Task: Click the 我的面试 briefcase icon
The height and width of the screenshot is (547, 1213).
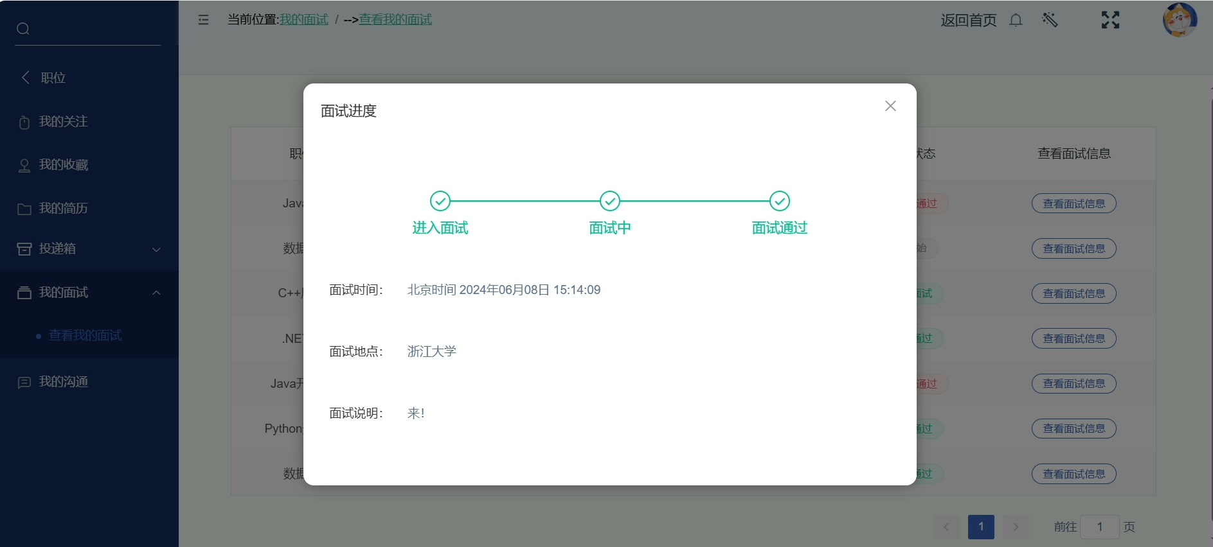Action: pos(24,293)
